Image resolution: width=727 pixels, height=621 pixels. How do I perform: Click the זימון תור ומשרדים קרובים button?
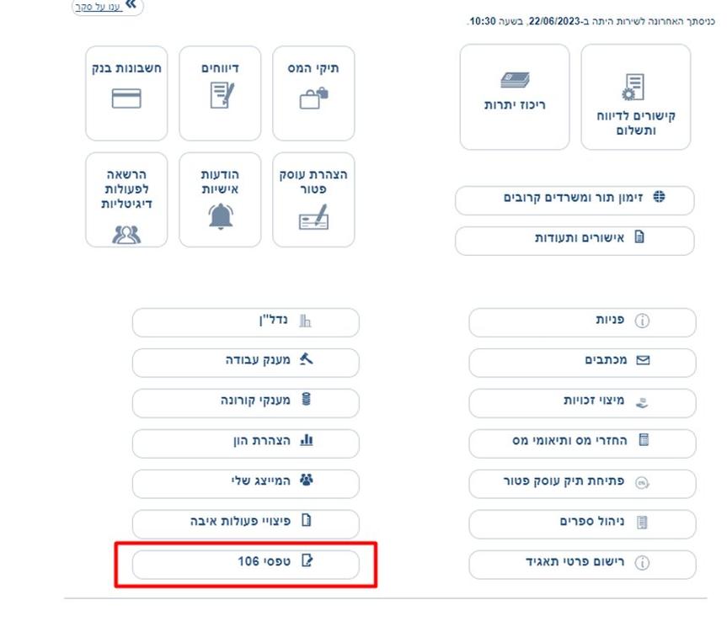point(575,200)
